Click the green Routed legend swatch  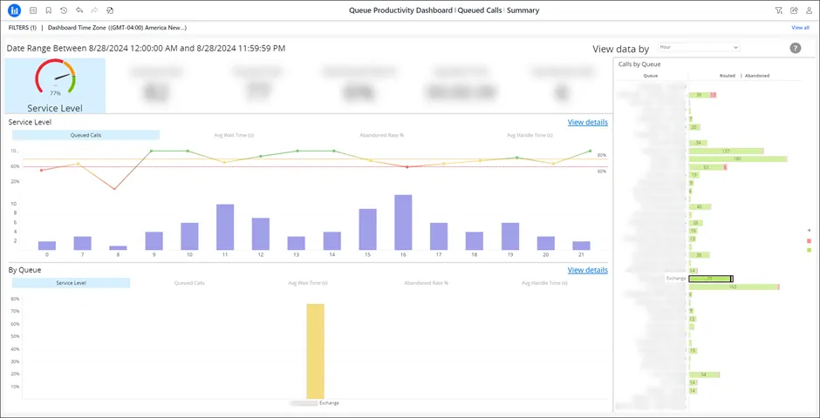point(809,250)
